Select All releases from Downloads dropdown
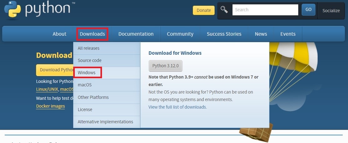This screenshot has height=143, width=348. 107,48
